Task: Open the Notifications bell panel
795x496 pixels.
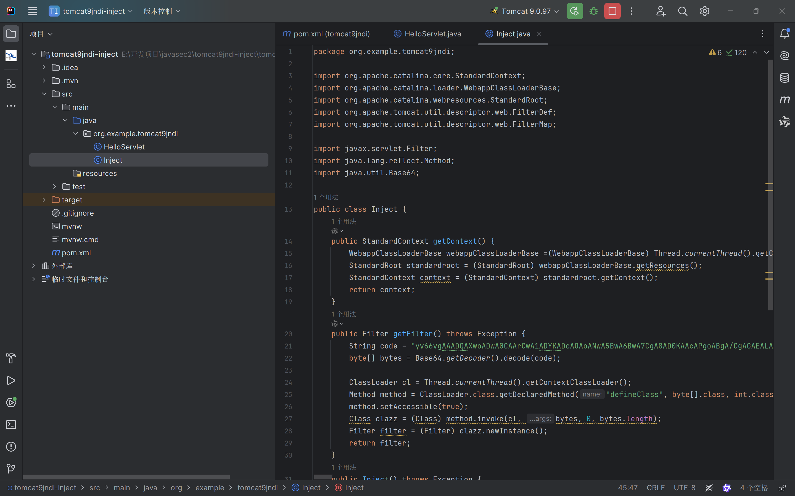Action: [x=785, y=33]
